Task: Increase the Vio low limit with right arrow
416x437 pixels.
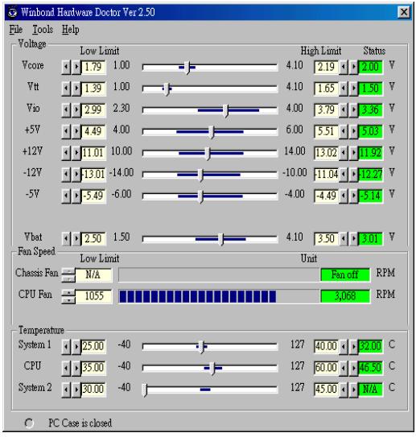Action: [76, 110]
